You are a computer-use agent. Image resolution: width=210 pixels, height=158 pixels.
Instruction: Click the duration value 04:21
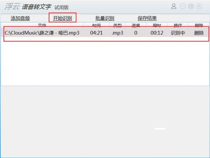pos(96,33)
